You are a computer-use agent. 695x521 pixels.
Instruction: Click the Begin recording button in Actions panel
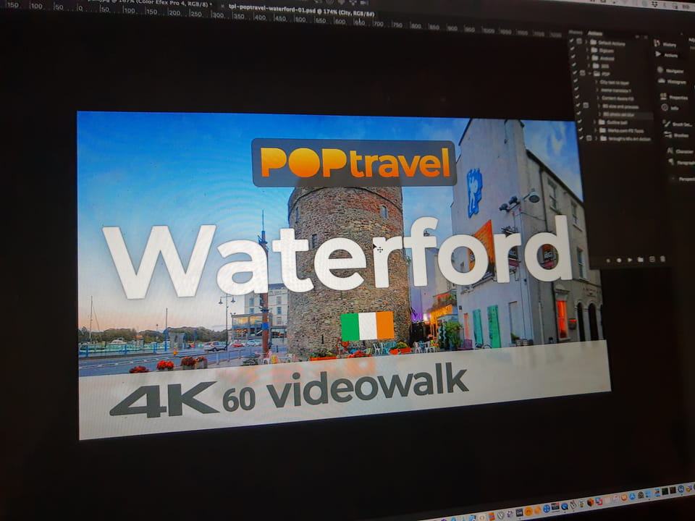coord(619,259)
